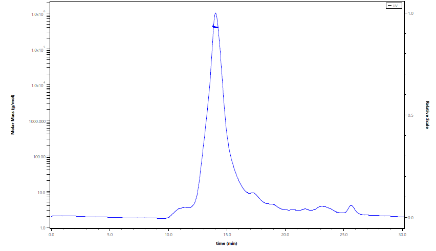Image resolution: width=436 pixels, height=251 pixels.
Task: Click the 1.0x10^5 molar mass tick label
Action: click(39, 50)
